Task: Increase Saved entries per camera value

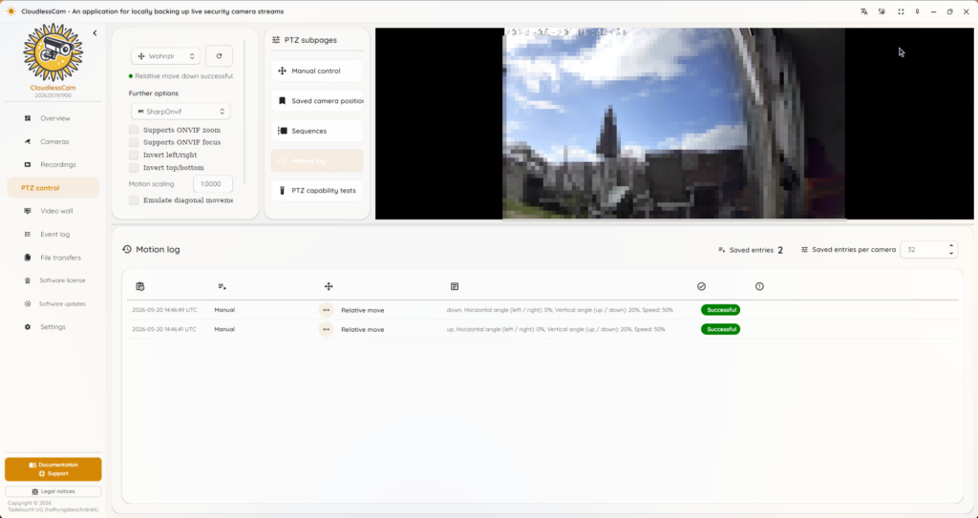Action: click(951, 245)
